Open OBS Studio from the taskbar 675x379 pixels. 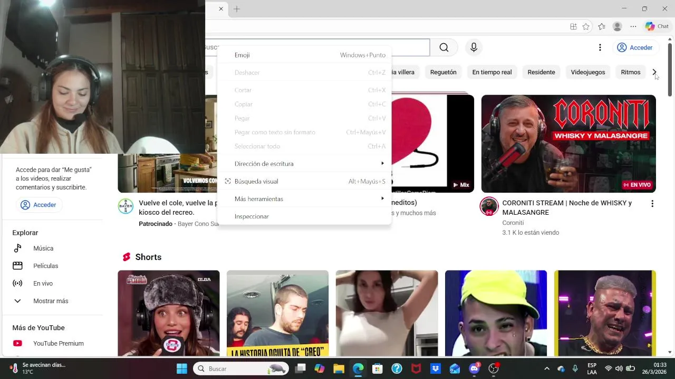coord(494,368)
